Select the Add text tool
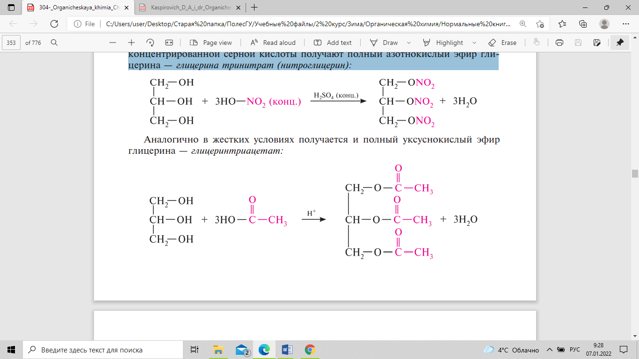Screen dimensions: 639x359 click(333, 43)
